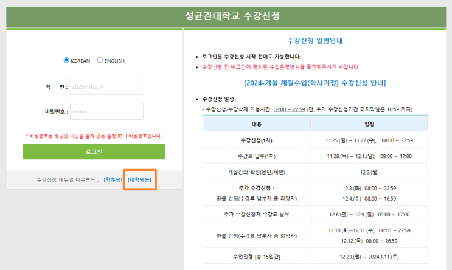Click the green 로그인 button
Viewport: 452px width, 270px height.
coord(94,151)
